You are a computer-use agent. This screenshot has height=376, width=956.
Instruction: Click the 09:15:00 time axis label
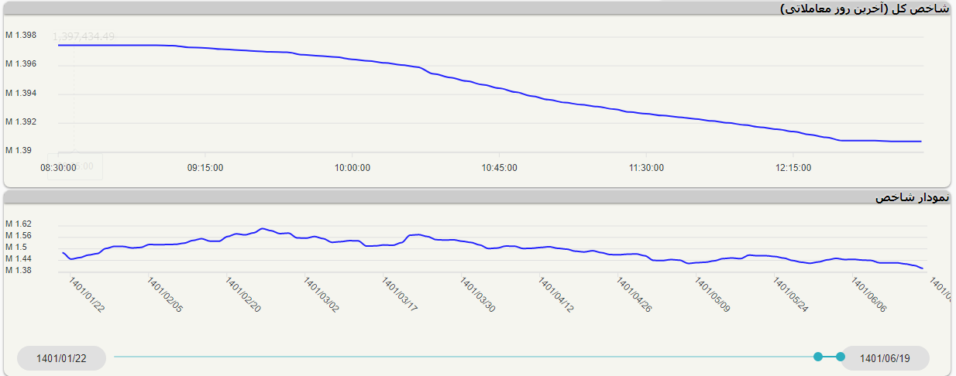point(205,167)
